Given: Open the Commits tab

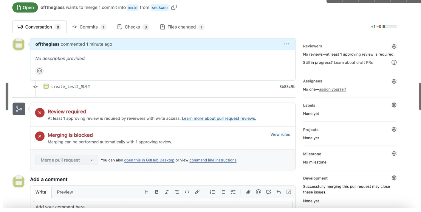Looking at the screenshot, I should [x=89, y=27].
